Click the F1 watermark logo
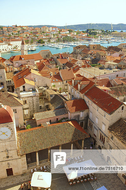 pyautogui.click(x=60, y=159)
